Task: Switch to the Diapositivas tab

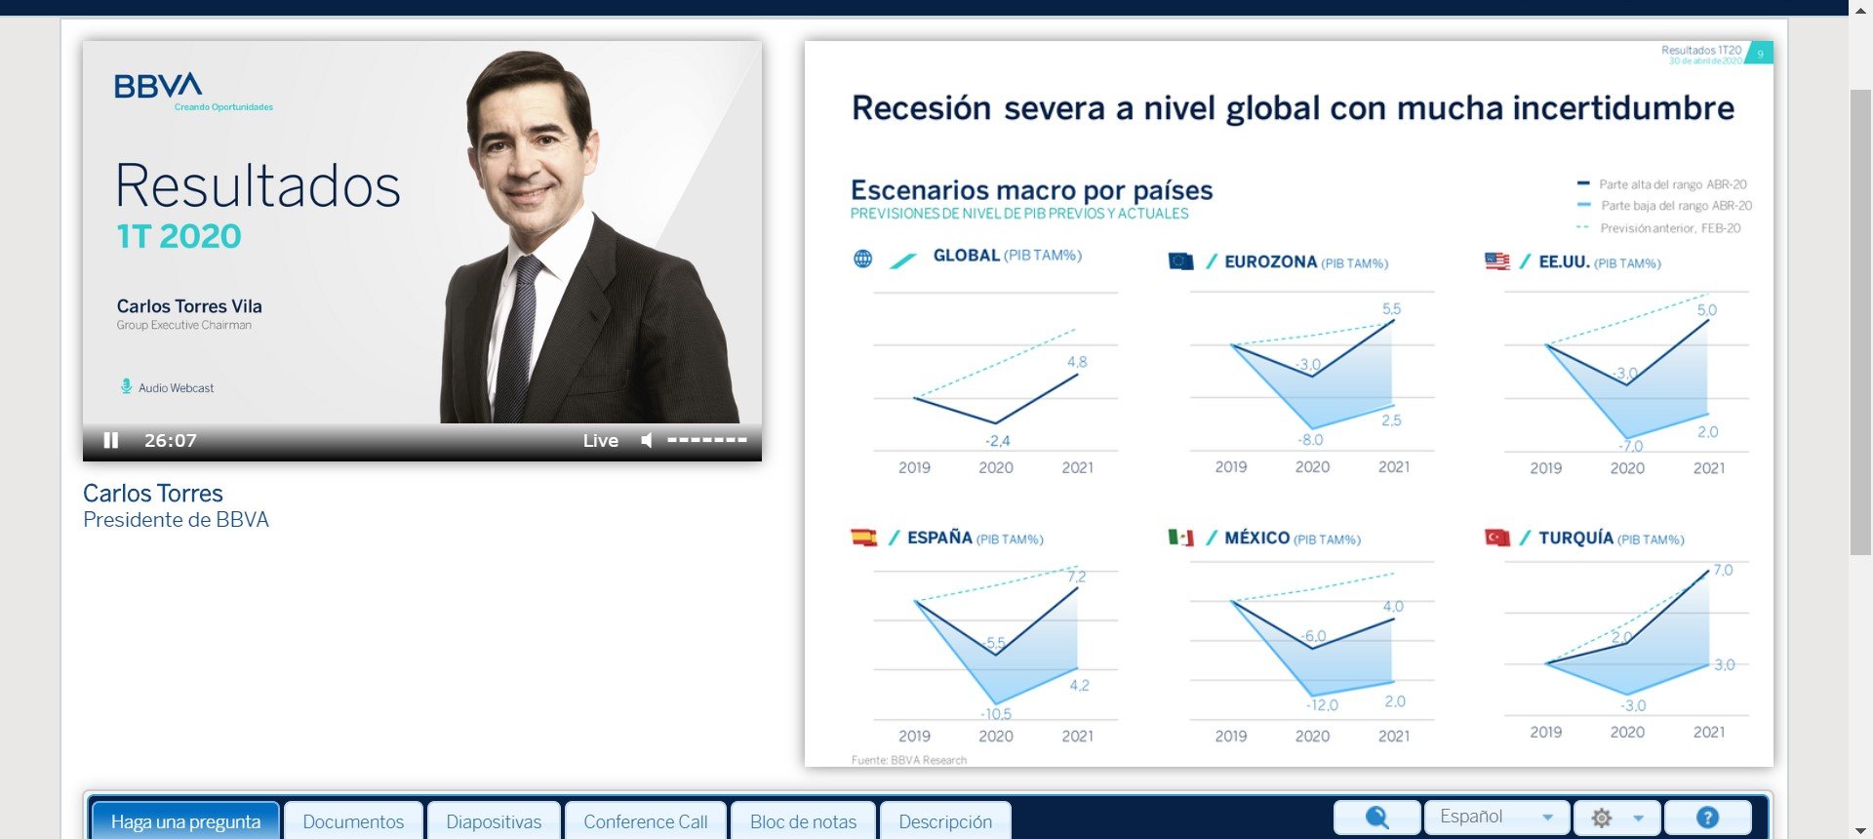Action: (x=494, y=821)
